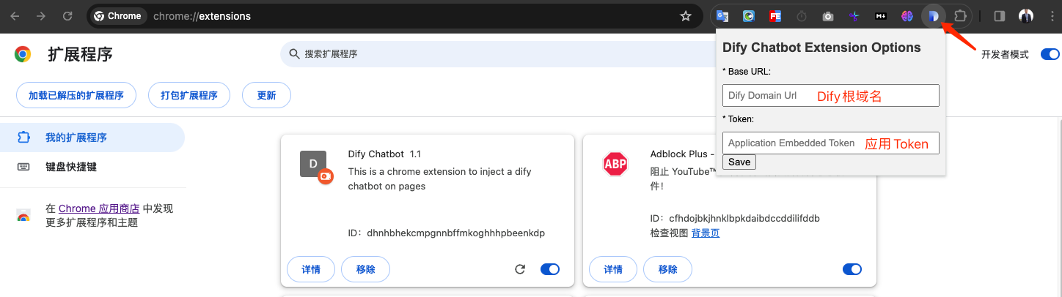This screenshot has width=1062, height=297.
Task: Select 键盘快捷键 in the sidebar
Action: click(71, 167)
